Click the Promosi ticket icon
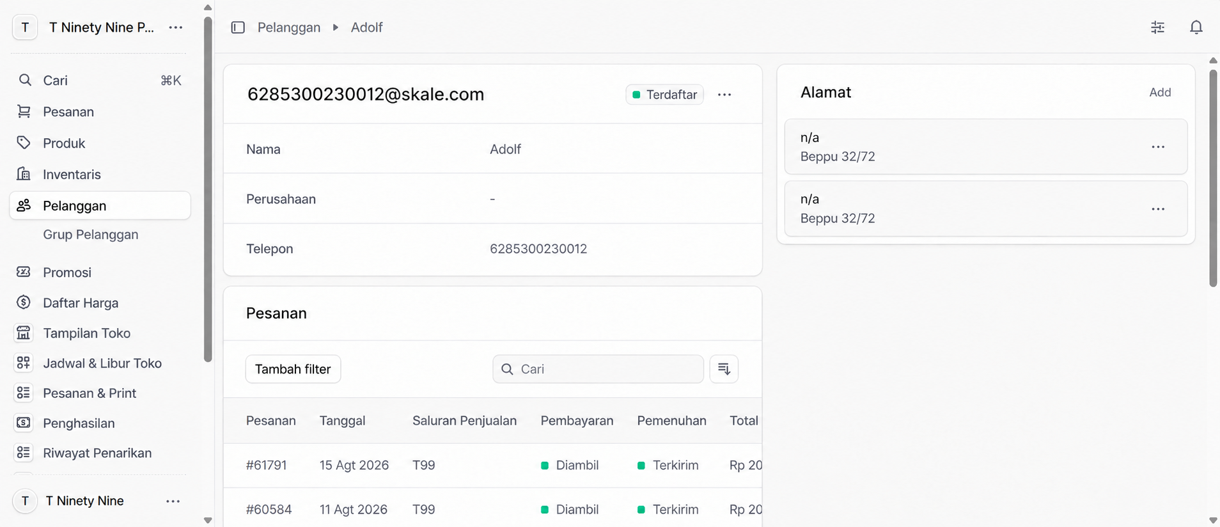 click(24, 272)
